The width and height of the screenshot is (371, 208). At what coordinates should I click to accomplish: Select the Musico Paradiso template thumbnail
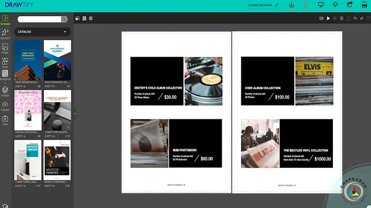tap(57, 160)
